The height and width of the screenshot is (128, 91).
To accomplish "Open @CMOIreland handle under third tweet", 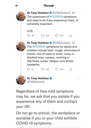I will [36, 82].
